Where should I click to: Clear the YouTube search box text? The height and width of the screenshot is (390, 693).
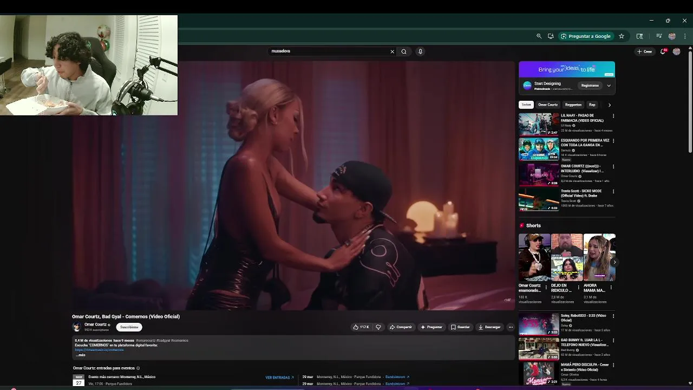(392, 51)
